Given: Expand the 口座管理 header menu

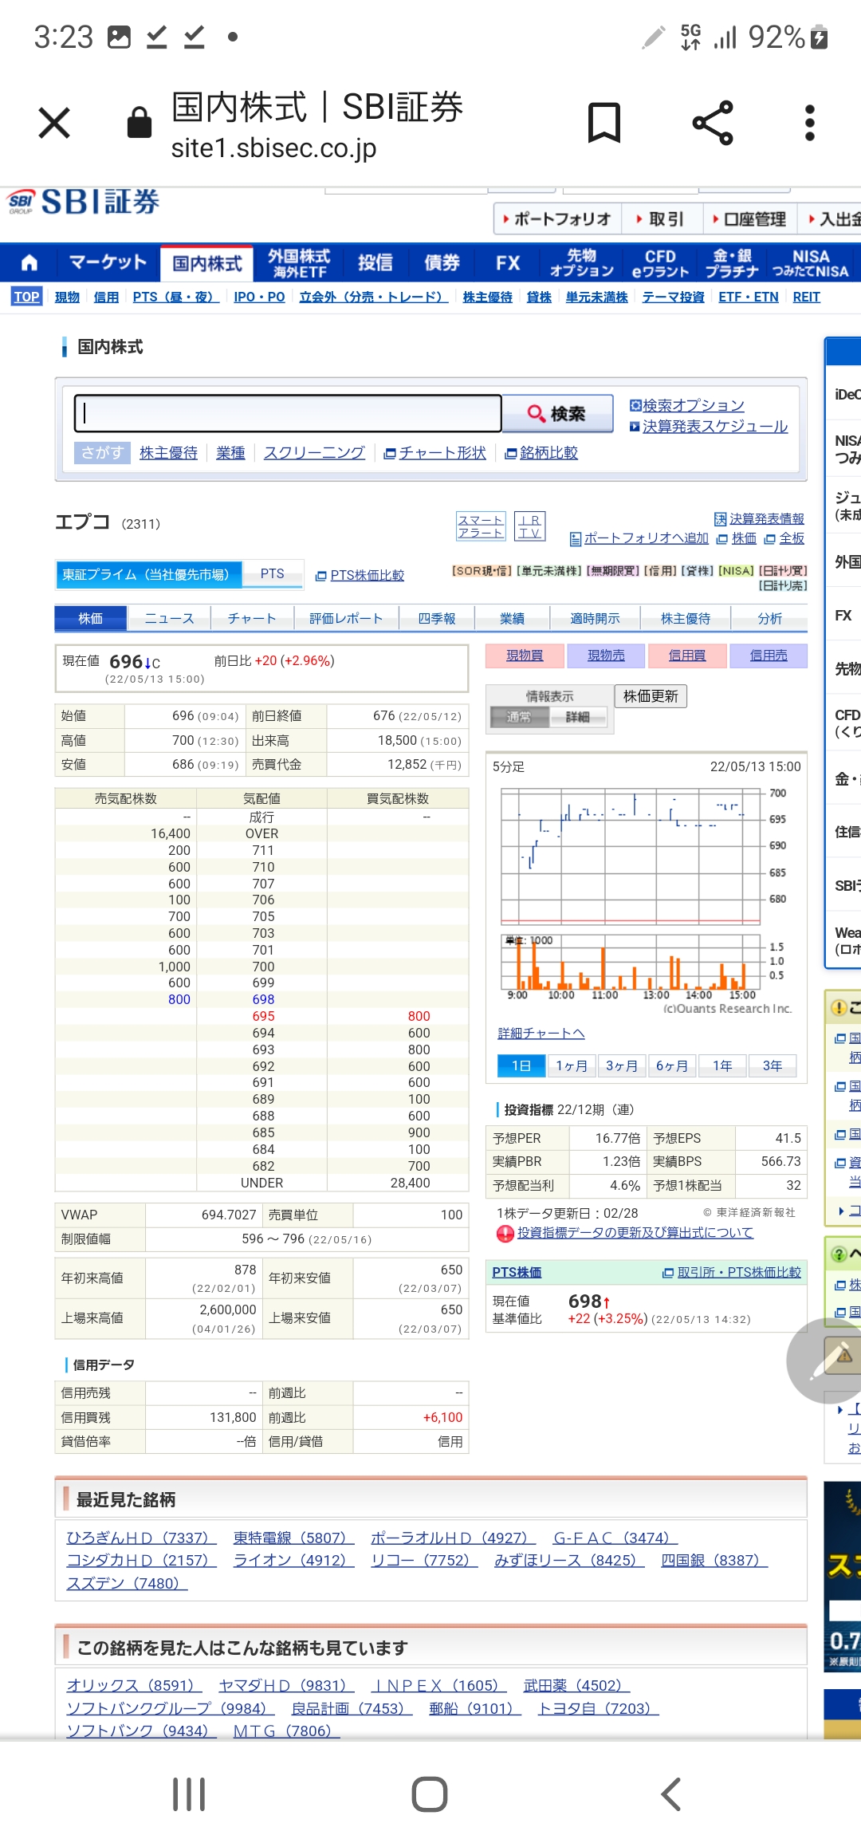Looking at the screenshot, I should [x=749, y=219].
